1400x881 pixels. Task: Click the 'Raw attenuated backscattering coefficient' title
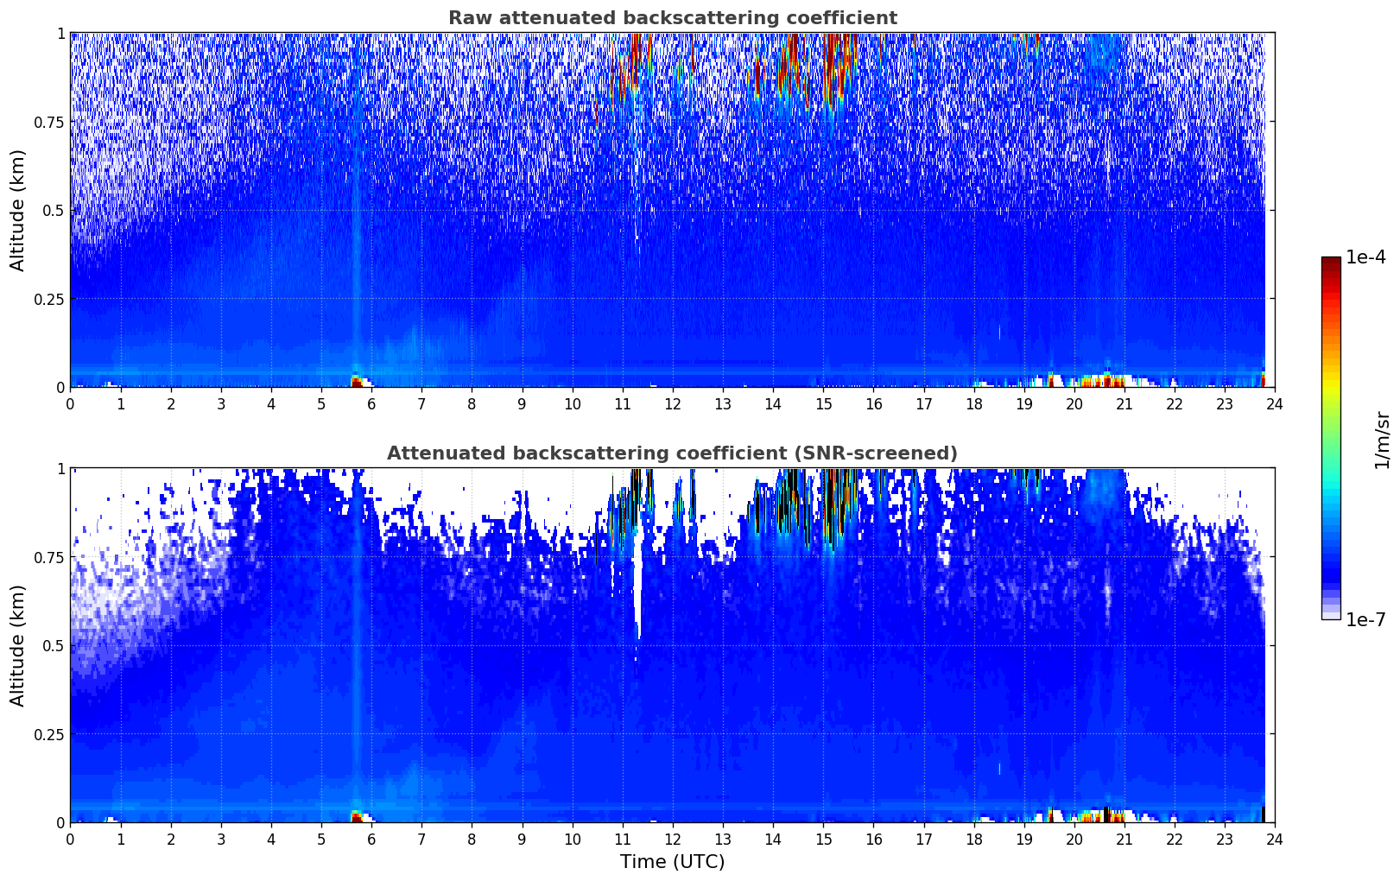(x=672, y=18)
